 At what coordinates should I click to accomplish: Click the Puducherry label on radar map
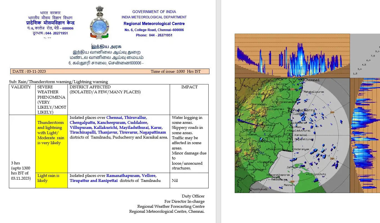[304, 110]
